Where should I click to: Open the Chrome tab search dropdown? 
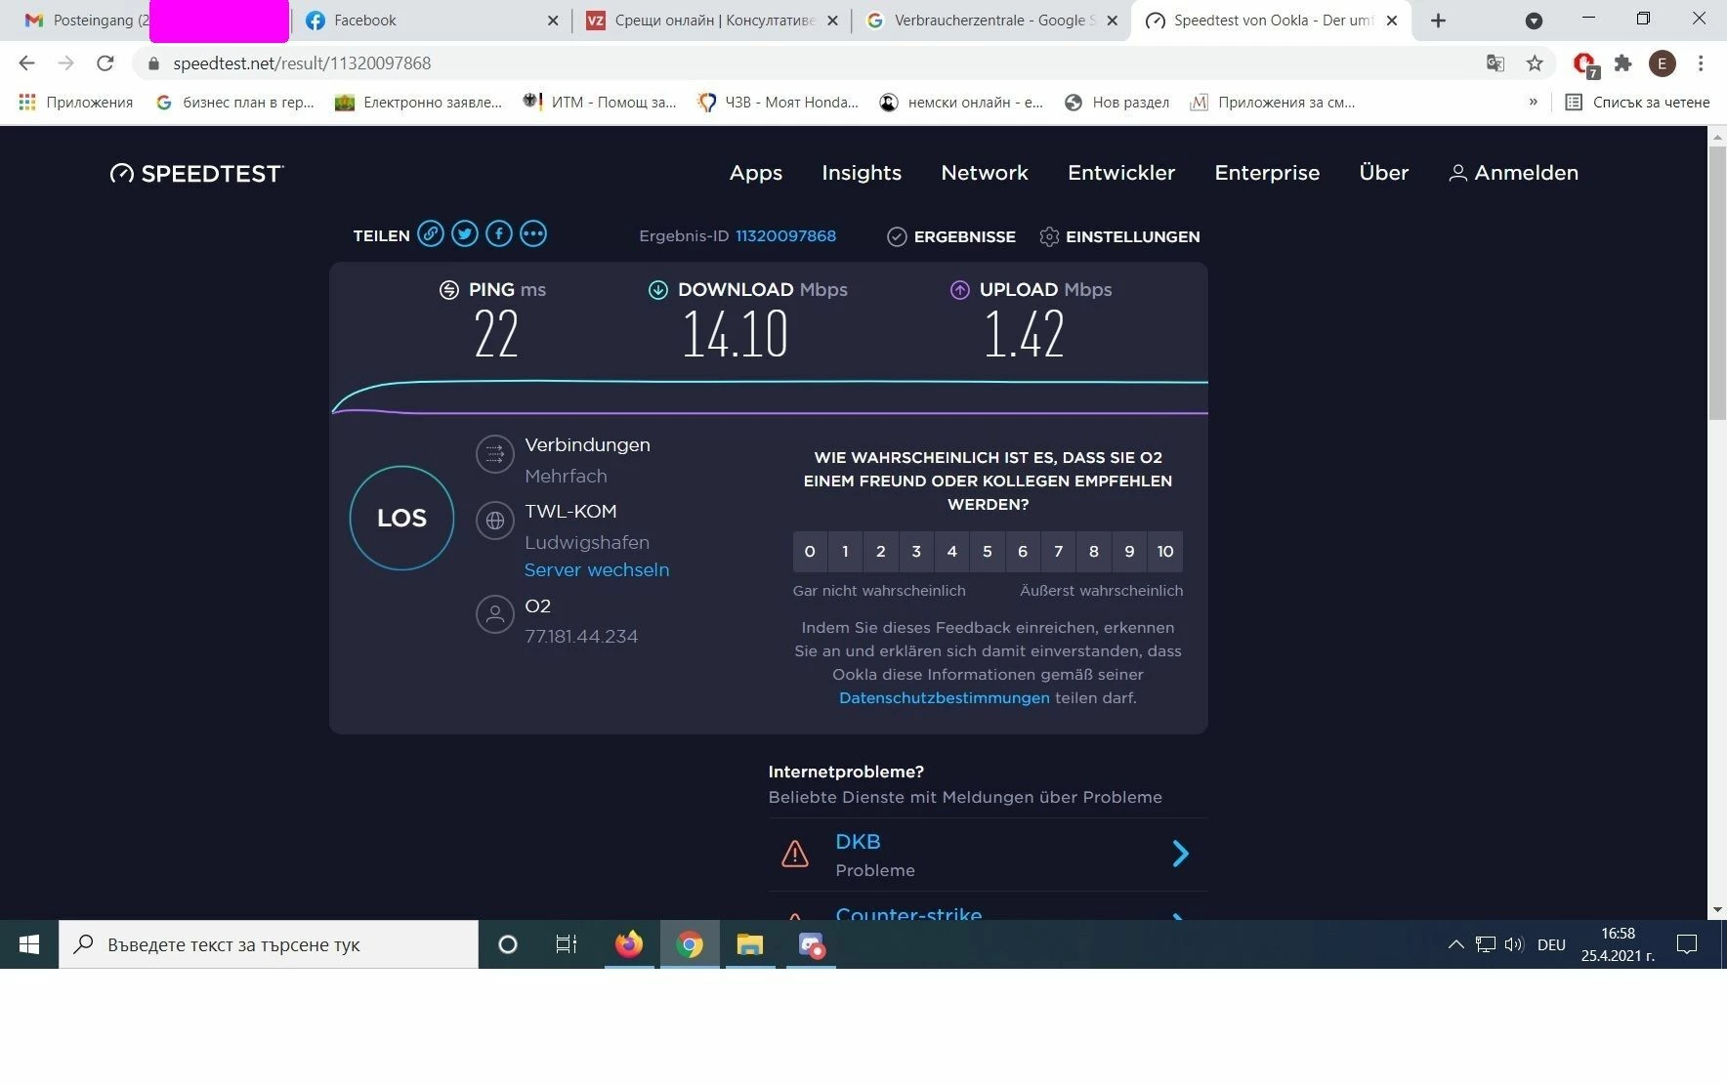coord(1534,21)
